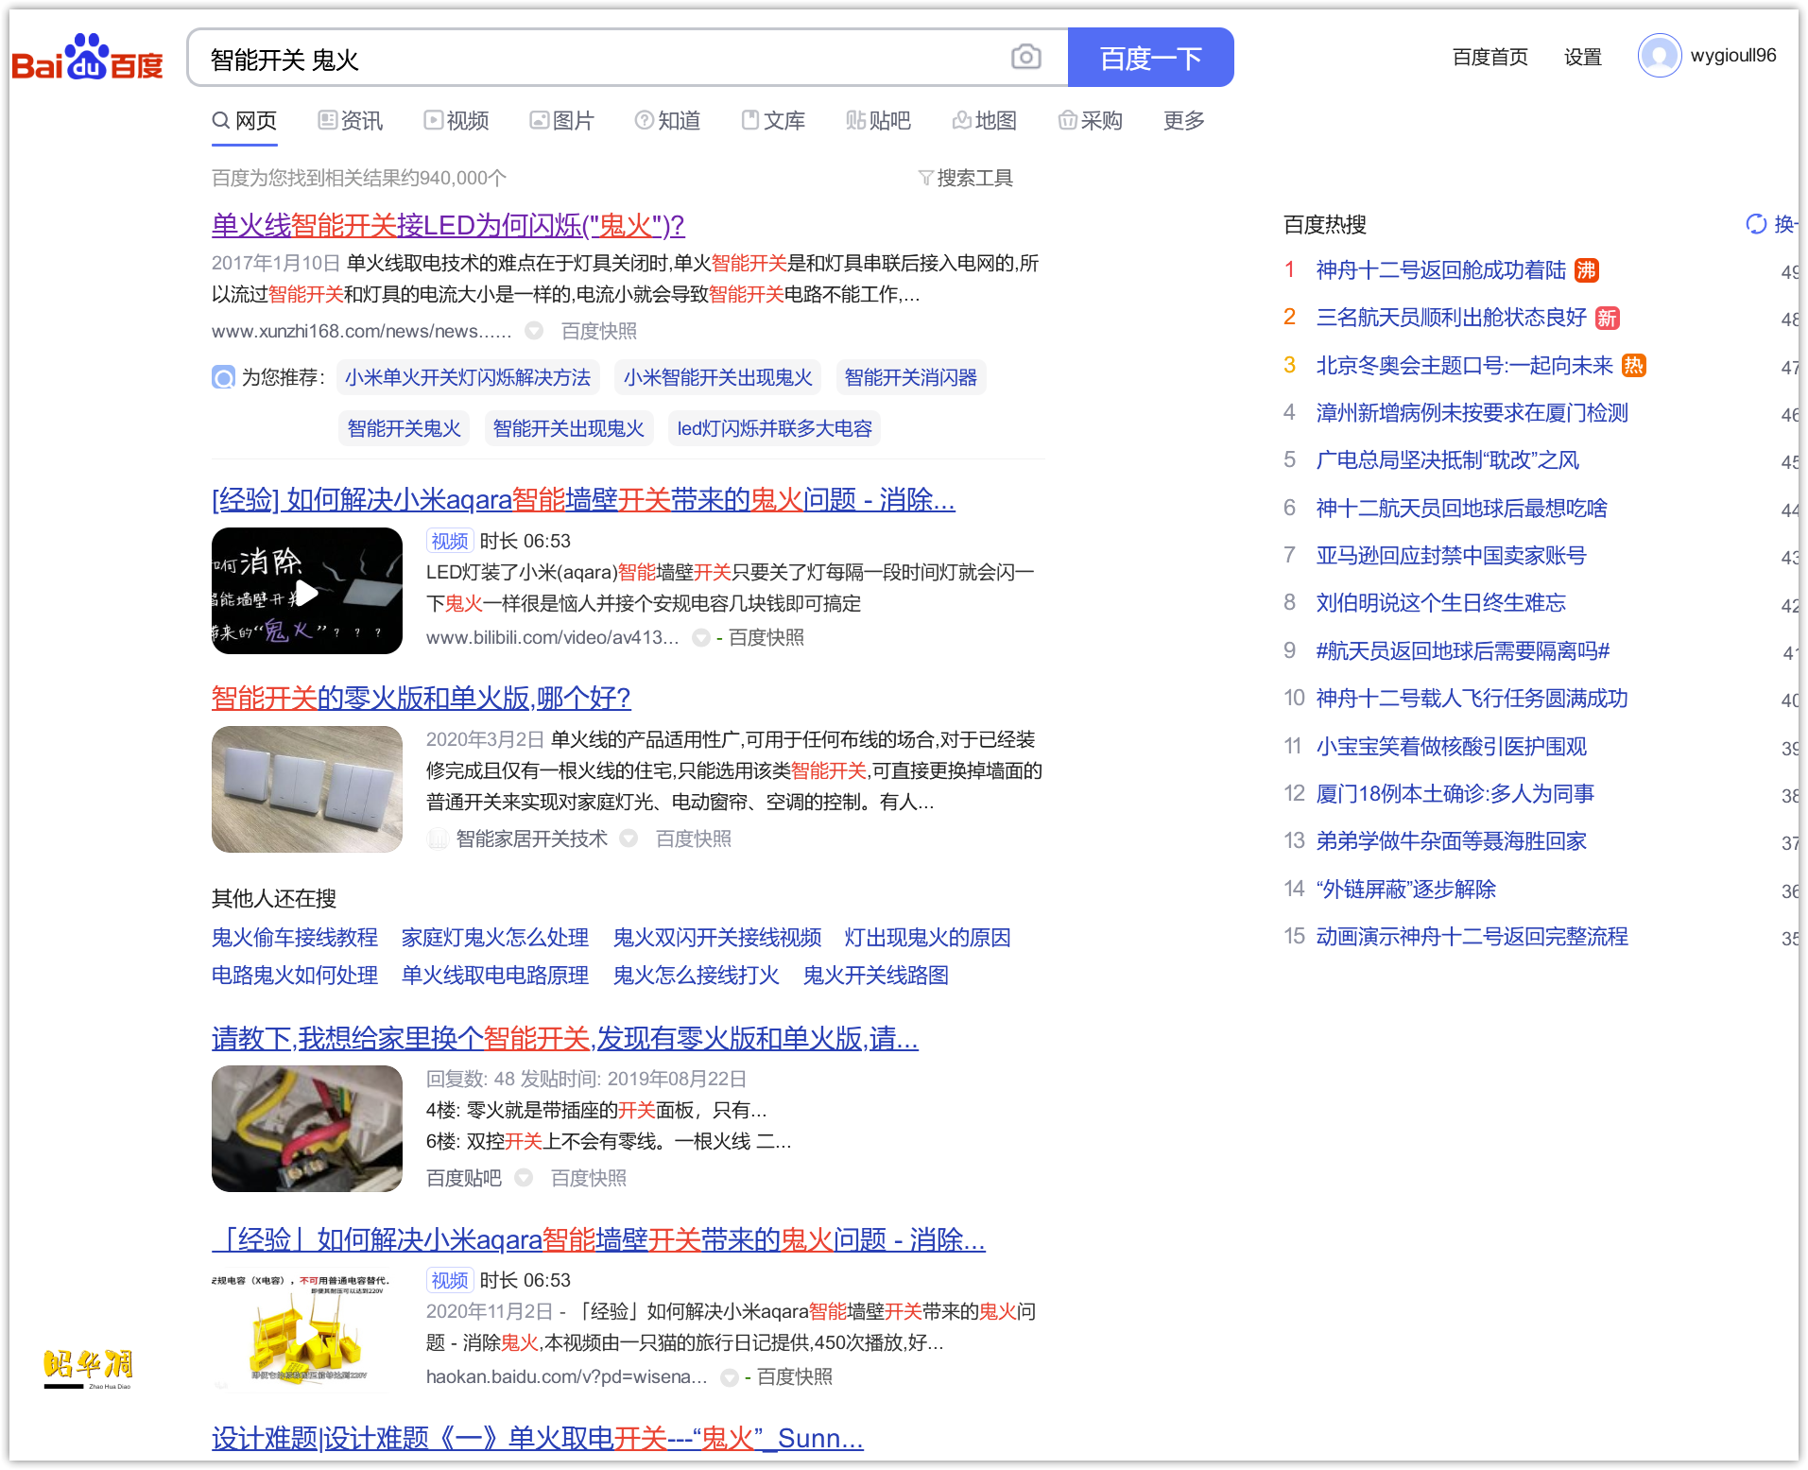Click the Baidu logo
Viewport: 1808px width, 1470px height.
(87, 58)
